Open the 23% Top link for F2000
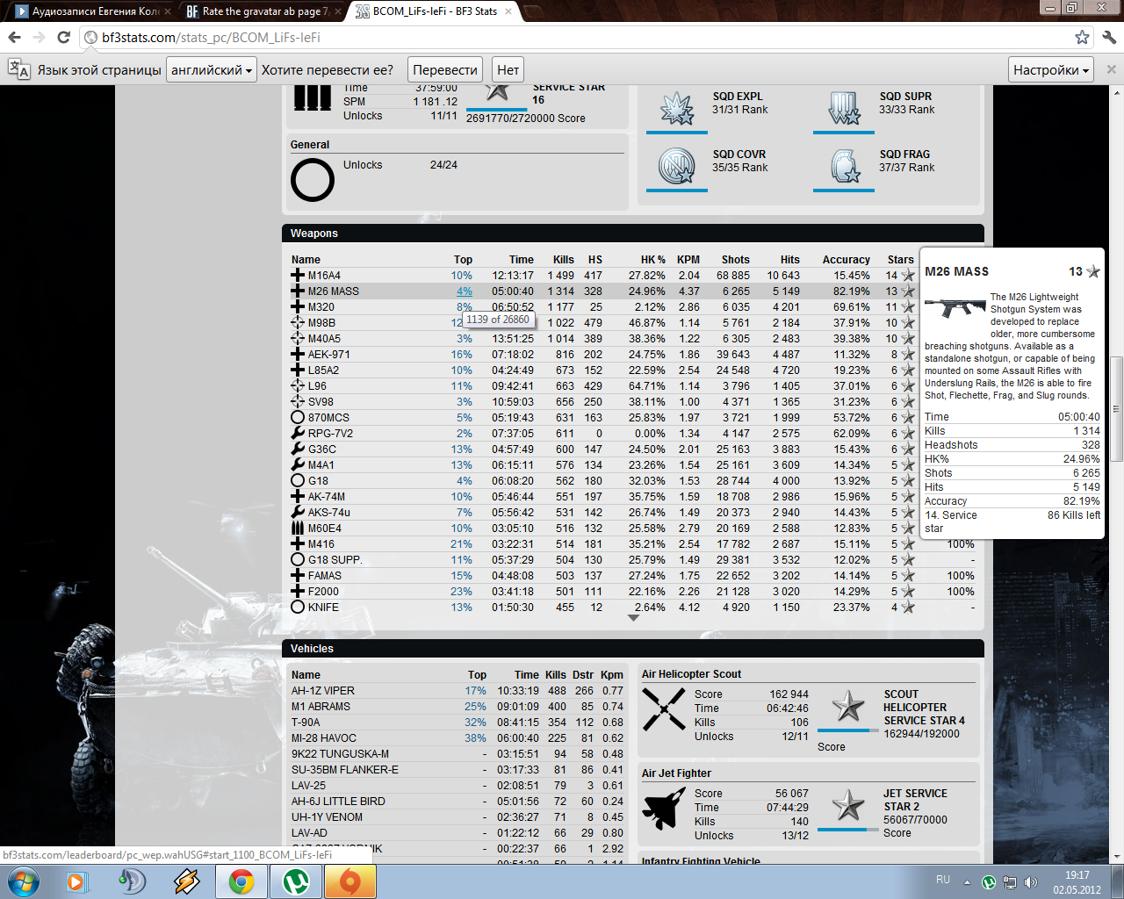 tap(462, 592)
